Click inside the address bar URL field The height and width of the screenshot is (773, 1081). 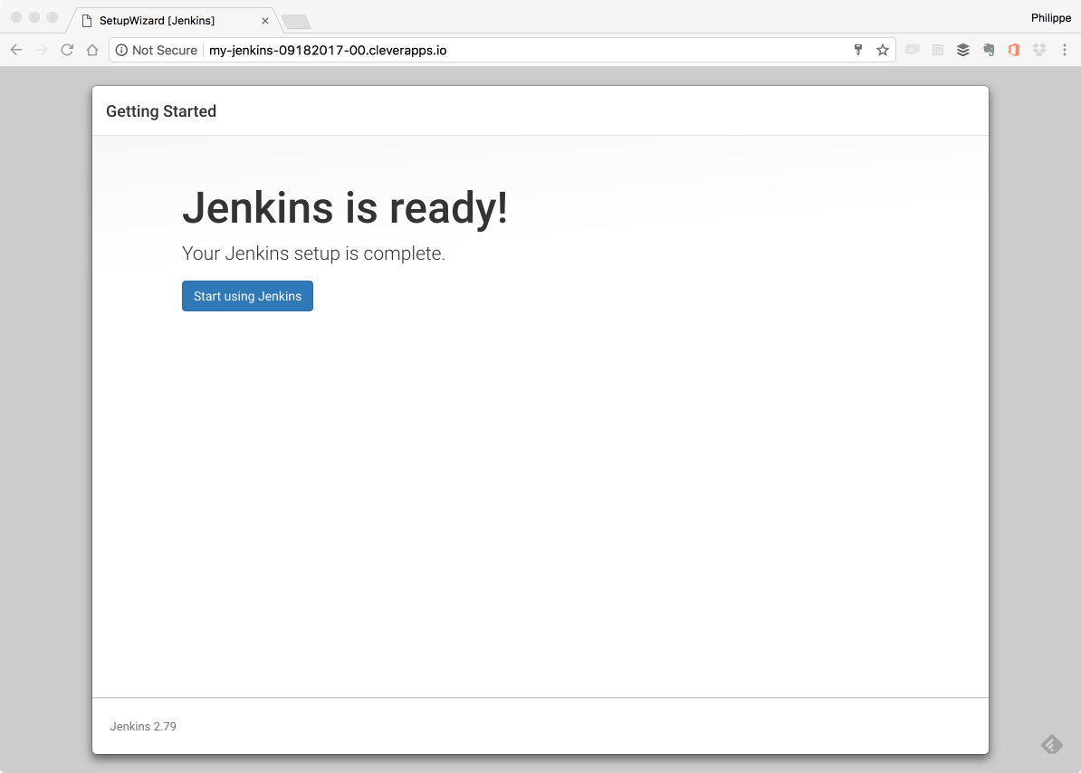click(326, 50)
